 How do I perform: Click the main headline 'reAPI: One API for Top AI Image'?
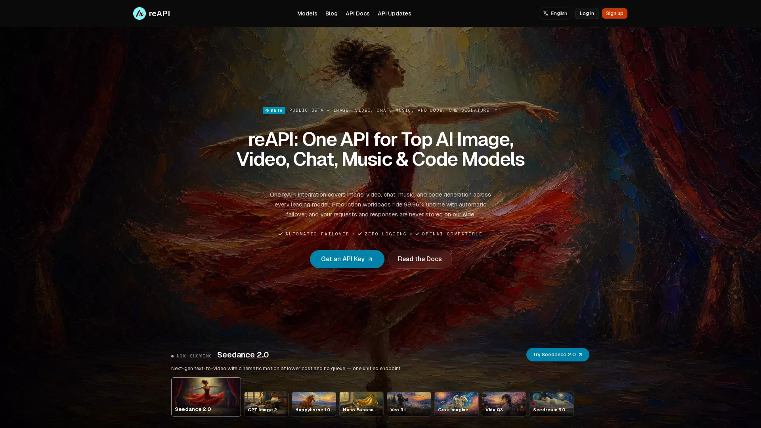[380, 149]
